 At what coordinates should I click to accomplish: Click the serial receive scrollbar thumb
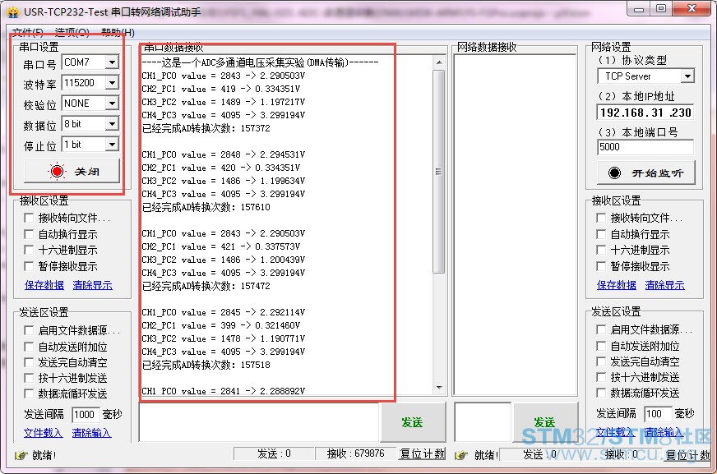[x=439, y=172]
